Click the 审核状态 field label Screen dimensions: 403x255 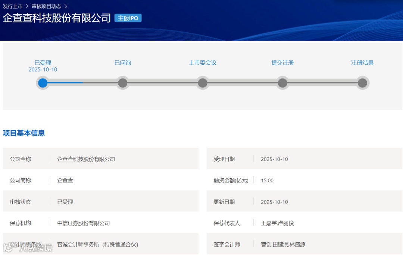[20, 202]
